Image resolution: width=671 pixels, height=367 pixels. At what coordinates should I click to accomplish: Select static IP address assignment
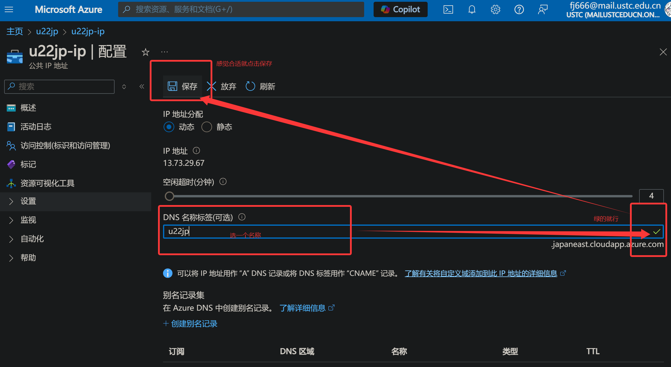(207, 127)
